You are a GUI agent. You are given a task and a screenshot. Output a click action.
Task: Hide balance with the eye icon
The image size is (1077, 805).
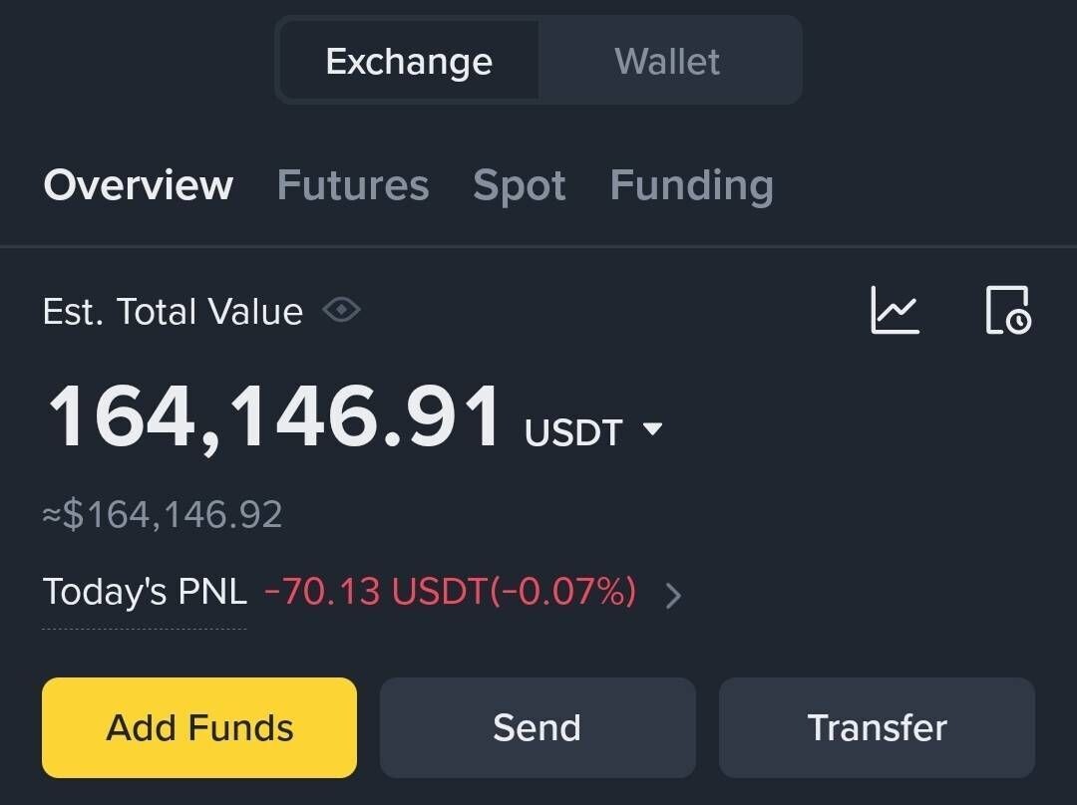click(x=341, y=311)
